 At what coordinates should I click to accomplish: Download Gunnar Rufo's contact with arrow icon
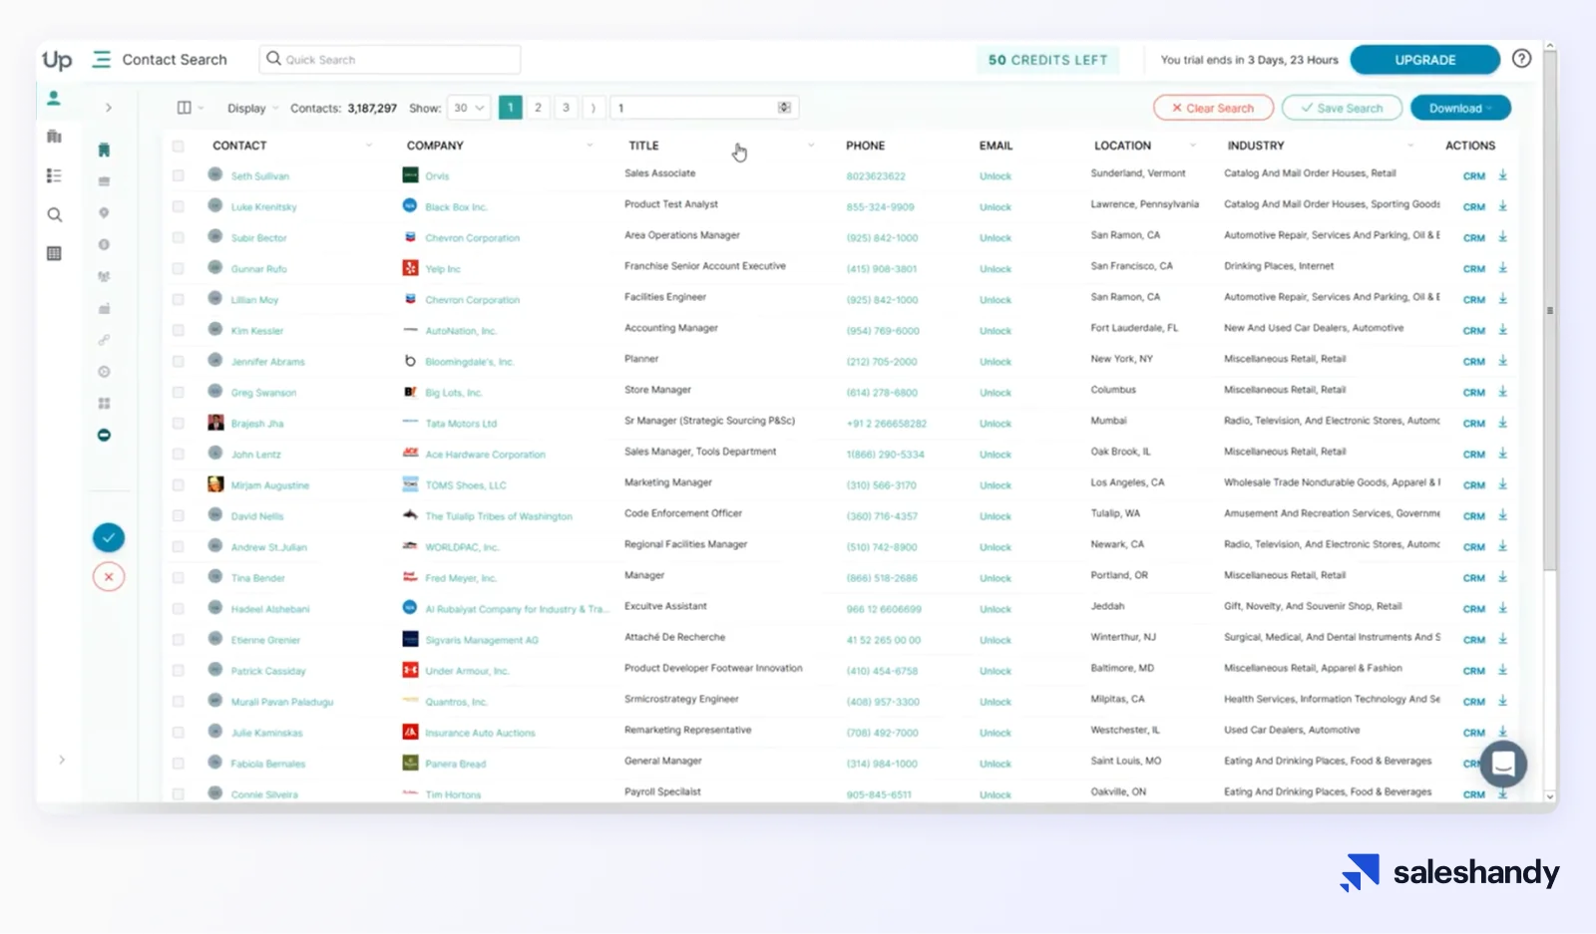(x=1502, y=268)
